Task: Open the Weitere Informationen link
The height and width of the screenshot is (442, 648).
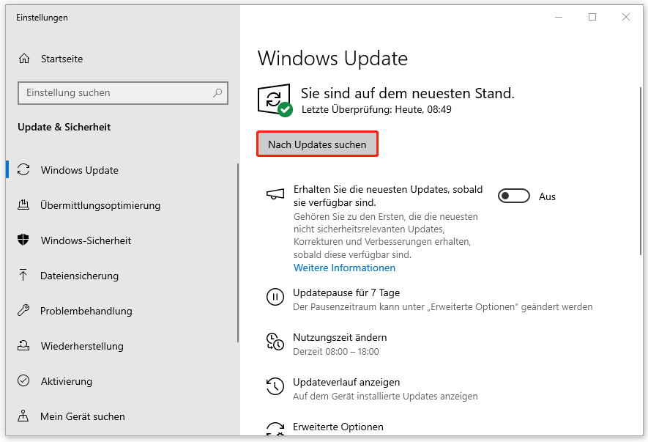Action: pyautogui.click(x=344, y=268)
